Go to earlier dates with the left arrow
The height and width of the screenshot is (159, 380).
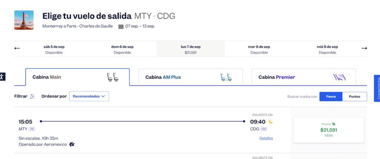point(17,49)
